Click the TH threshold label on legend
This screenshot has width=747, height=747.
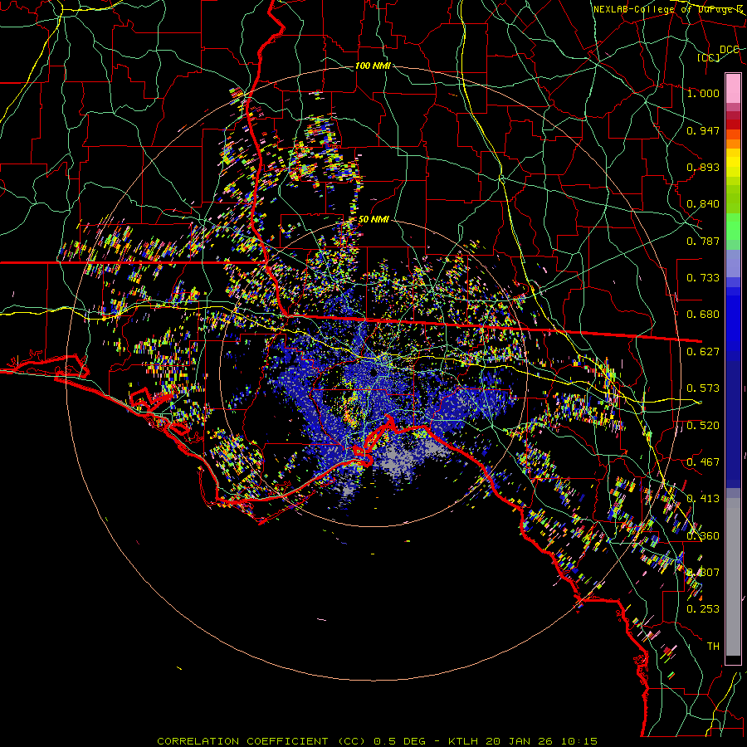[x=713, y=647]
